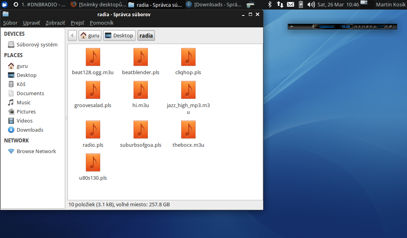Click the battery power tray icon
Image resolution: width=407 pixels, height=238 pixels.
[x=301, y=4]
